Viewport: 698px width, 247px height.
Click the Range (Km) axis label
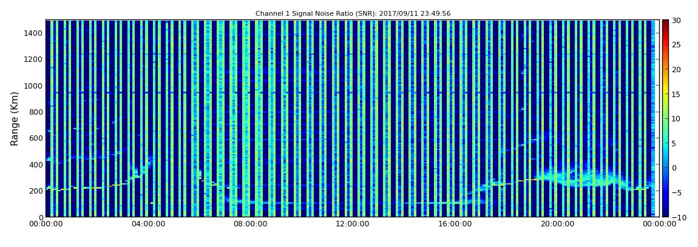[15, 118]
